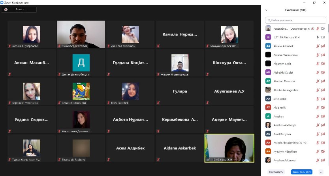Viewport: 329px width, 176px height.
Task: Click the camera-off icon beside Alua Yerik
Action: pyautogui.click(x=323, y=108)
